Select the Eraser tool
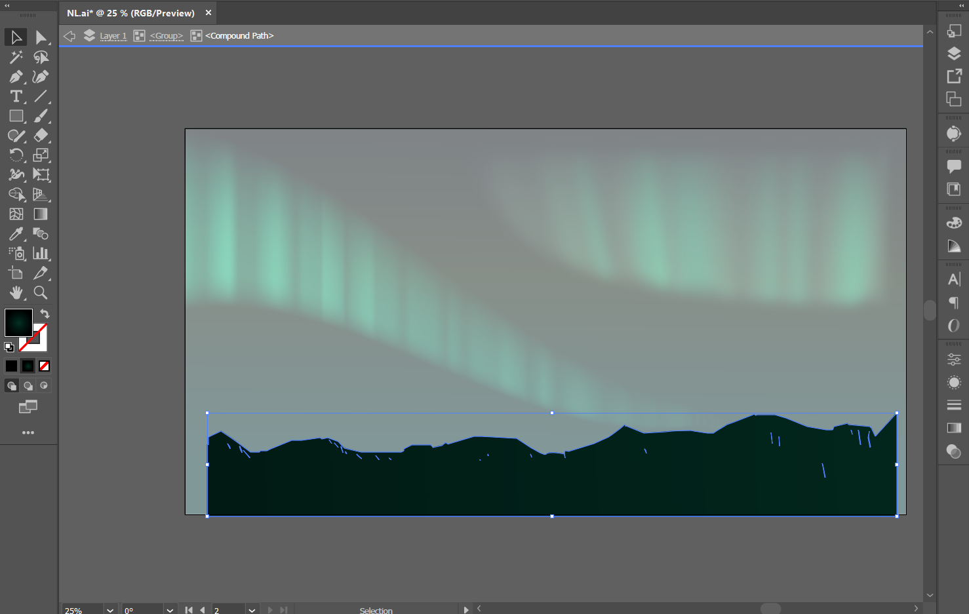The image size is (969, 614). pos(41,136)
